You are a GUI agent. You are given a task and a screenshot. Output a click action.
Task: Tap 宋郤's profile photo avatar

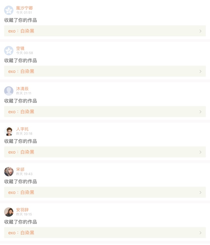pos(9,172)
